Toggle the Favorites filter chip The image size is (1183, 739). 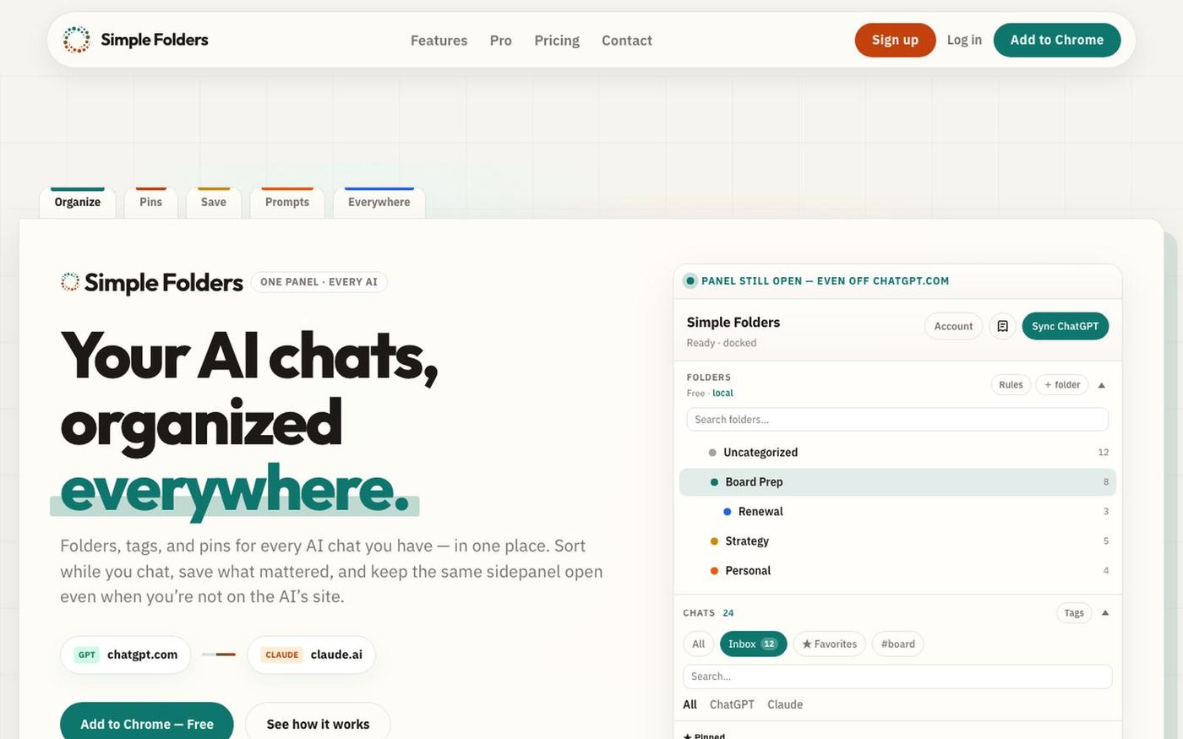coord(830,644)
